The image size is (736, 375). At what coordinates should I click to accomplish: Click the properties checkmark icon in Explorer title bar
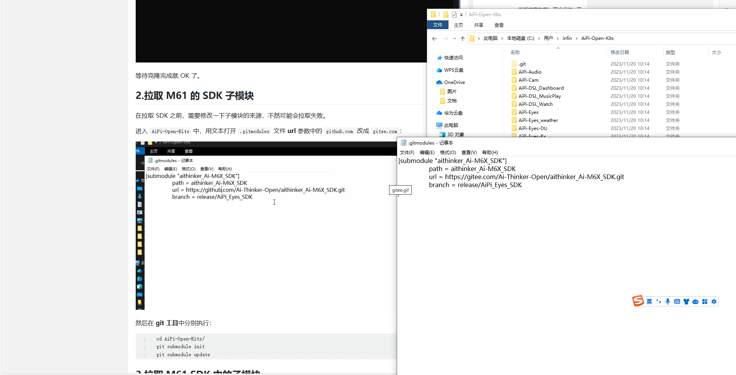454,15
